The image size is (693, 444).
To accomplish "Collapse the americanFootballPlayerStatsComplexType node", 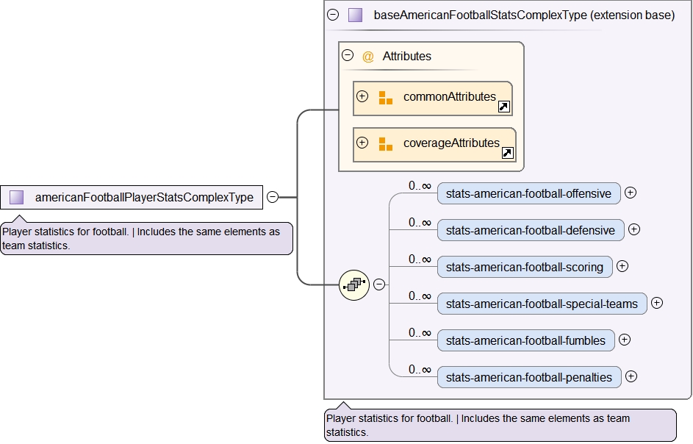I will coord(273,197).
